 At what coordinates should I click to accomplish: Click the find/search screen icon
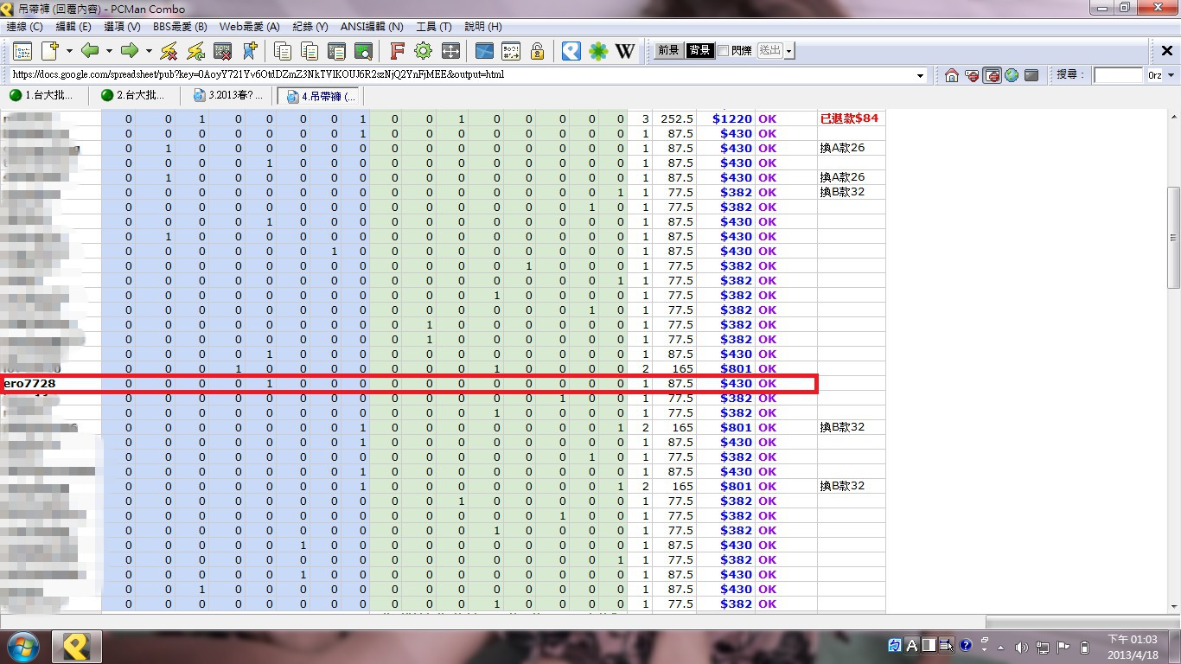pyautogui.click(x=363, y=51)
